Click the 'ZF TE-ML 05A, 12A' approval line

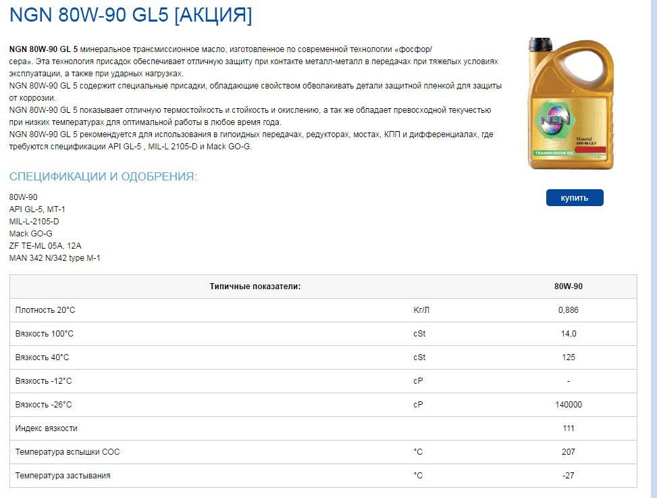tap(45, 246)
